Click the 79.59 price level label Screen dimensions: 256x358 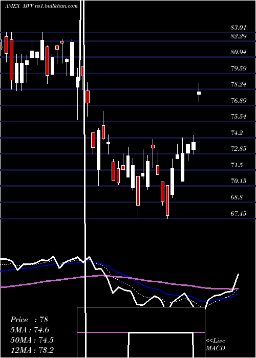point(239,68)
